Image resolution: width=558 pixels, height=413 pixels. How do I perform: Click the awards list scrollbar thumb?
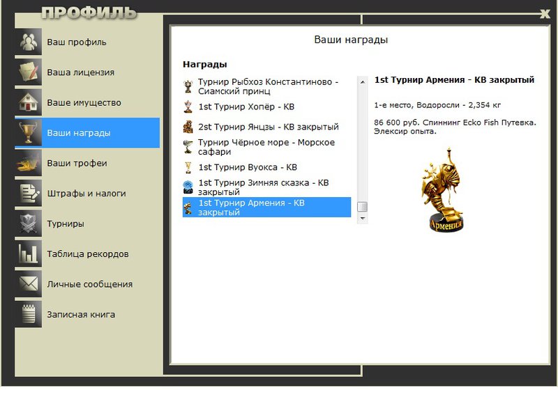(362, 206)
